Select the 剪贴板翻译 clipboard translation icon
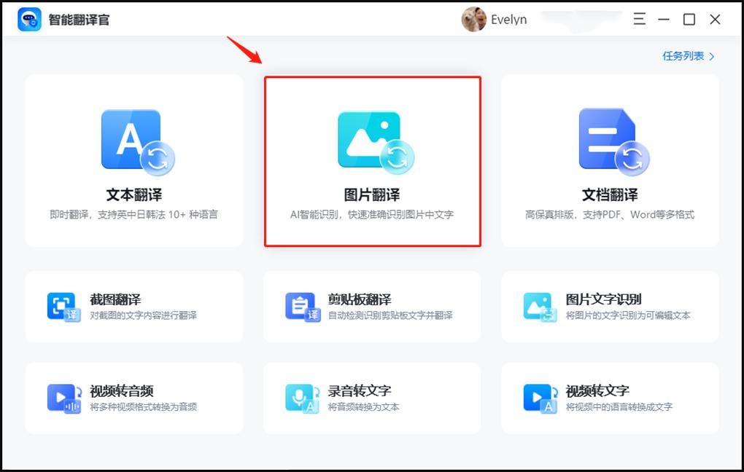 tap(302, 307)
